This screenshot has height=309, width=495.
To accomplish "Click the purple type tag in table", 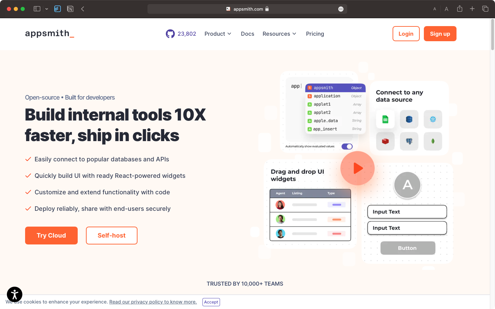I will (x=337, y=205).
